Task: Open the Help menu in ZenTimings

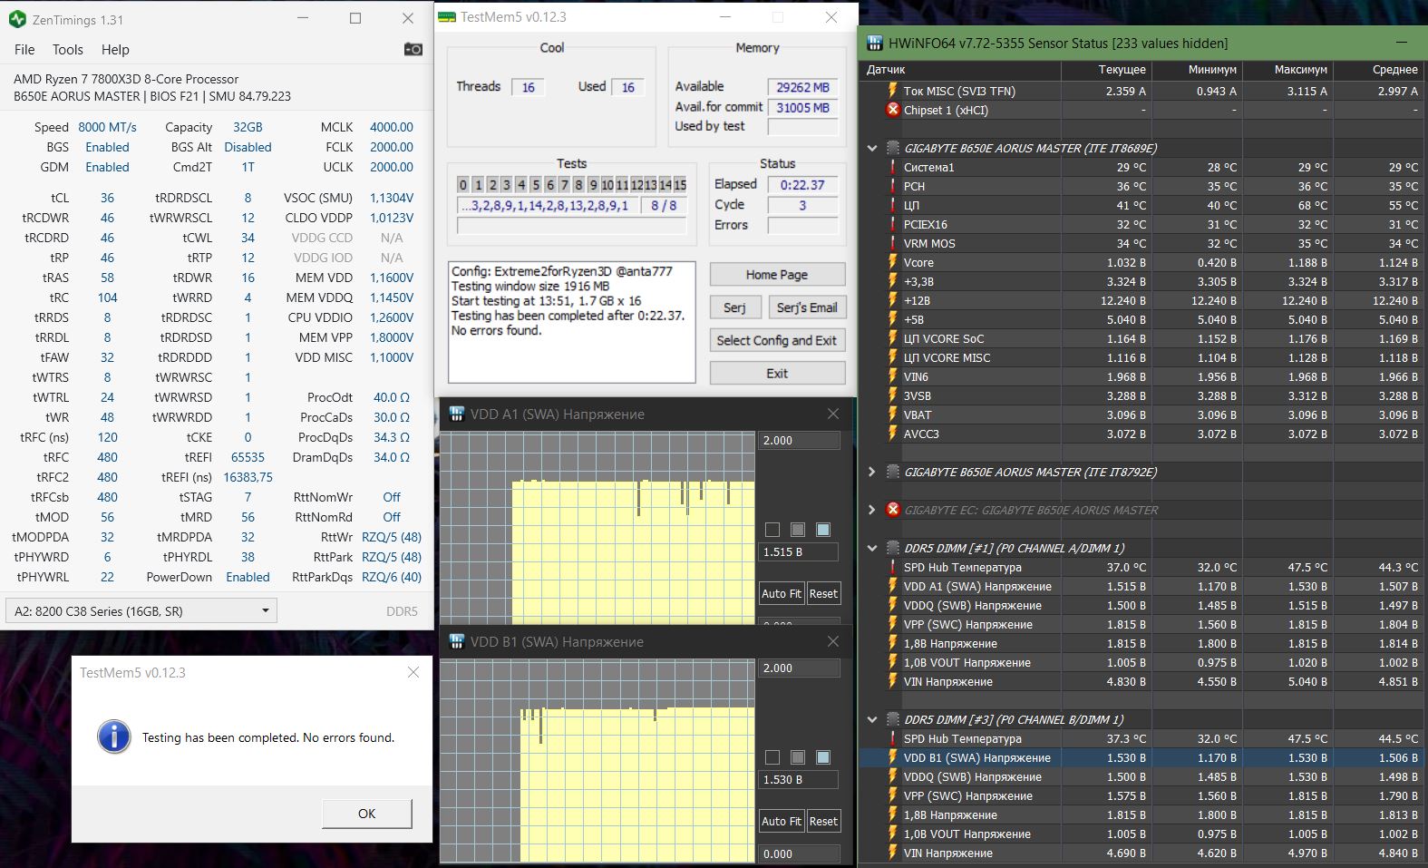Action: coord(115,50)
